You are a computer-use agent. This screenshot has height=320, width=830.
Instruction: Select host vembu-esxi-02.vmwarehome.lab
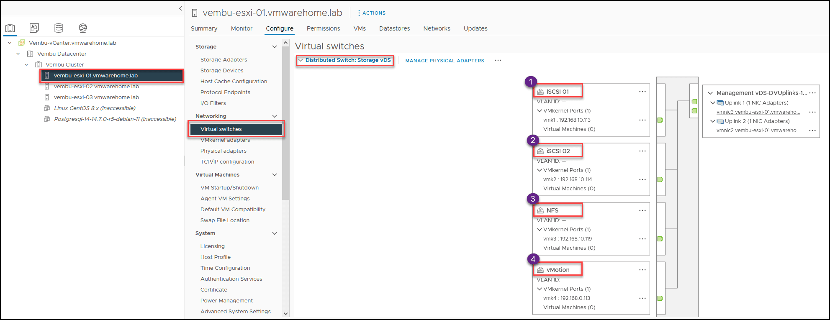point(96,87)
